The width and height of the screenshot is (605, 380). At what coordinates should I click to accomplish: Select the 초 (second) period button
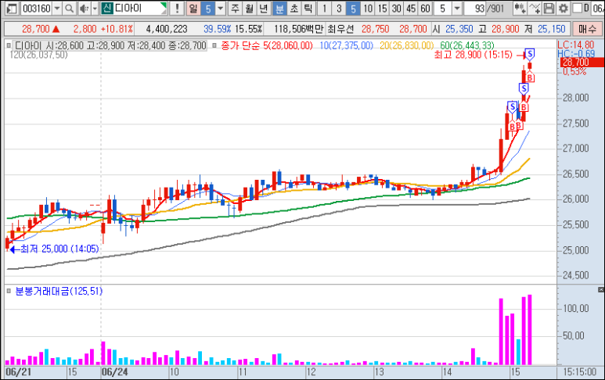tap(294, 8)
